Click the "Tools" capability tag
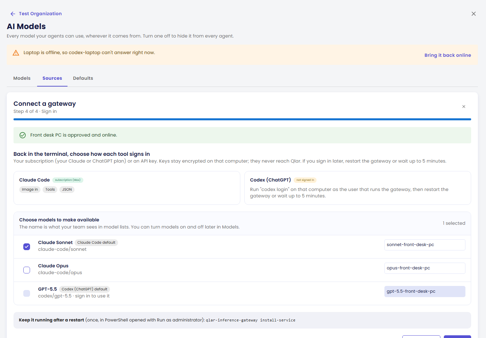The height and width of the screenshot is (338, 486). point(50,190)
